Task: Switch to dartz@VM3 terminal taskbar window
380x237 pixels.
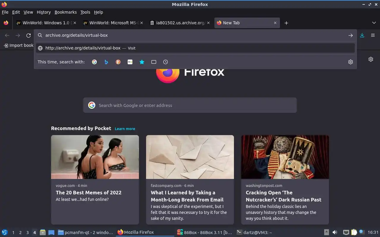Action: pyautogui.click(x=264, y=232)
